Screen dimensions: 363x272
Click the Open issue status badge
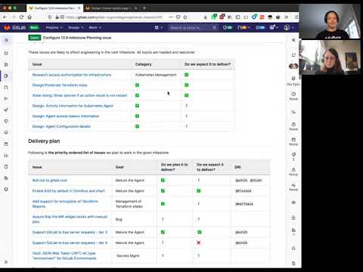pyautogui.click(x=35, y=38)
